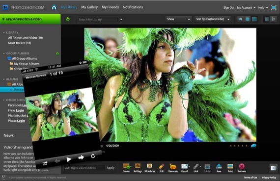
Task: Click the 4/26/2009 date text
Action: pyautogui.click(x=112, y=146)
